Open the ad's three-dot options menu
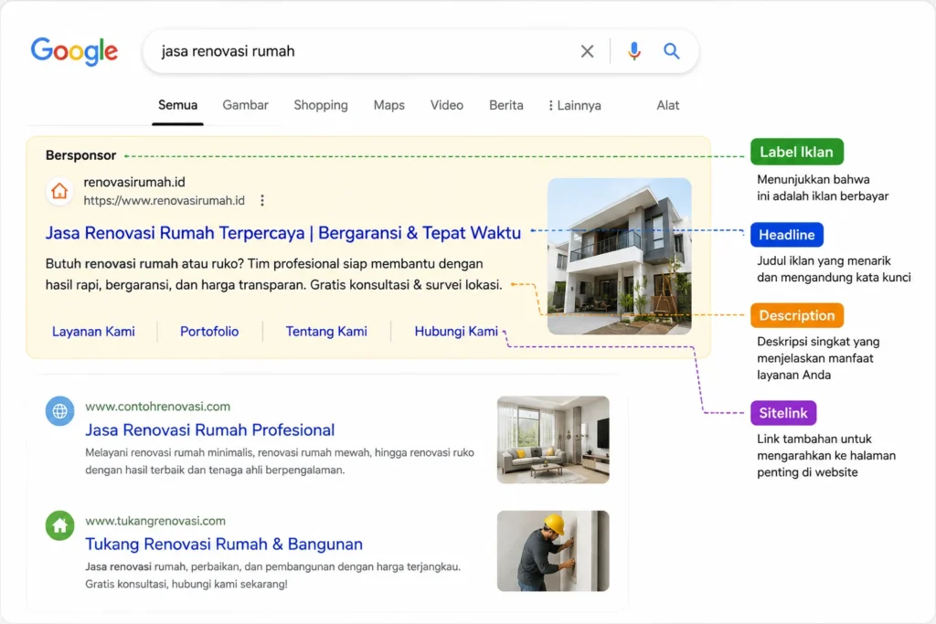 [x=262, y=200]
